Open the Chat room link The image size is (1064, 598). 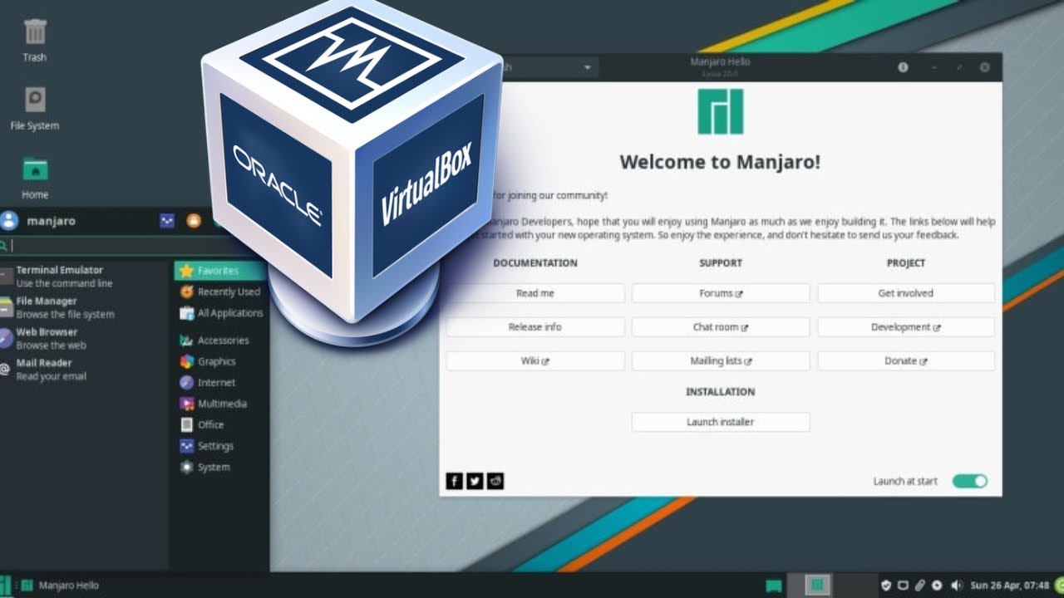click(721, 327)
